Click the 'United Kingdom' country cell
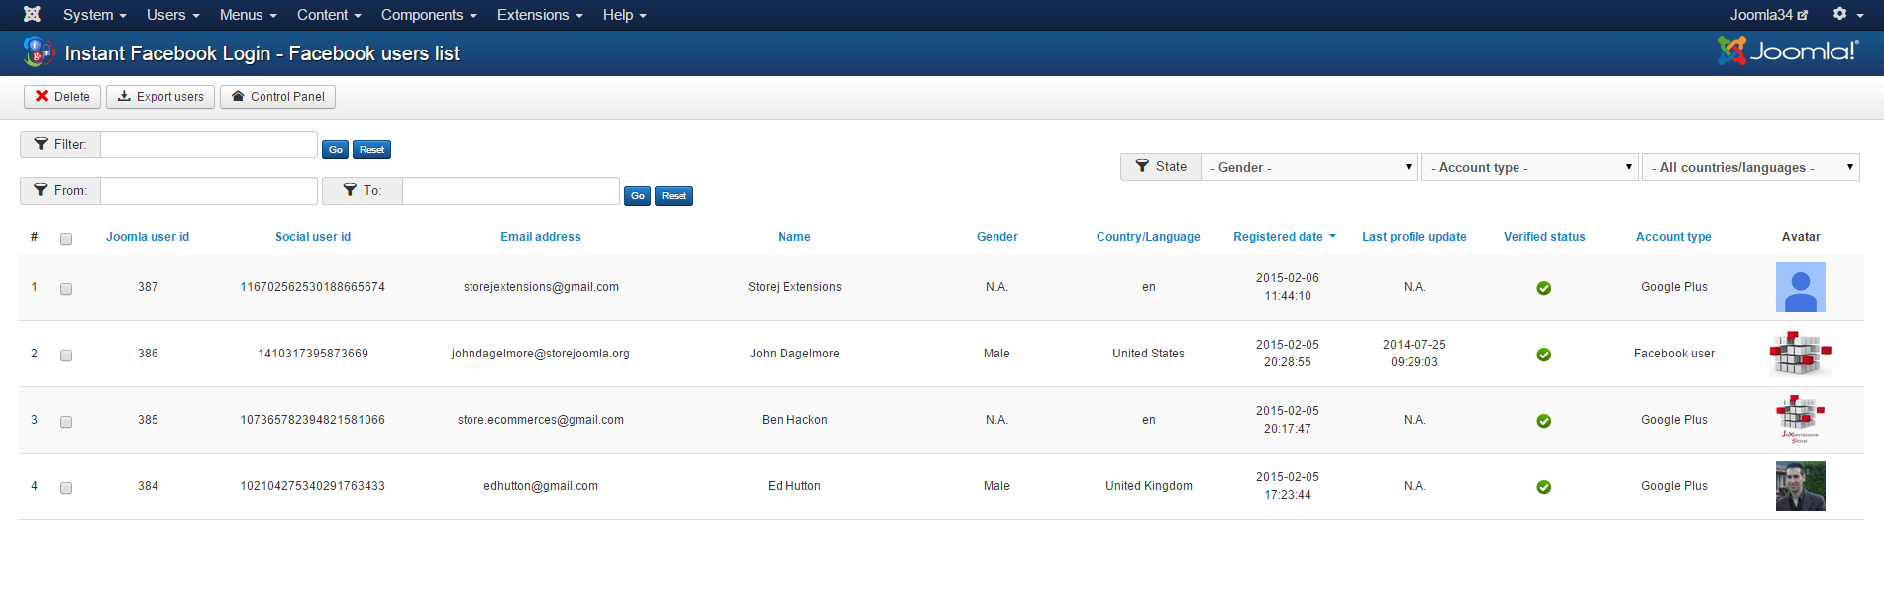The height and width of the screenshot is (610, 1884). click(x=1149, y=486)
